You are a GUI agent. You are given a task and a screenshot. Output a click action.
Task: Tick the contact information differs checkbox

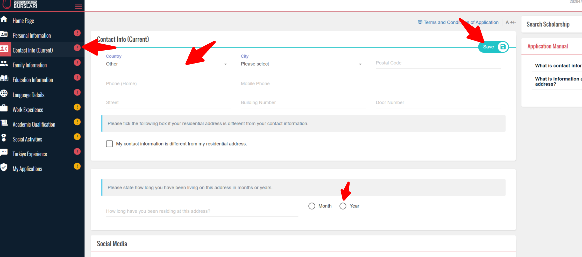(x=109, y=144)
